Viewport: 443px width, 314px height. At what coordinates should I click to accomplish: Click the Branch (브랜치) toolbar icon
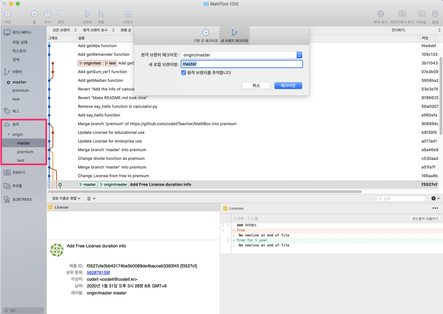point(88,14)
